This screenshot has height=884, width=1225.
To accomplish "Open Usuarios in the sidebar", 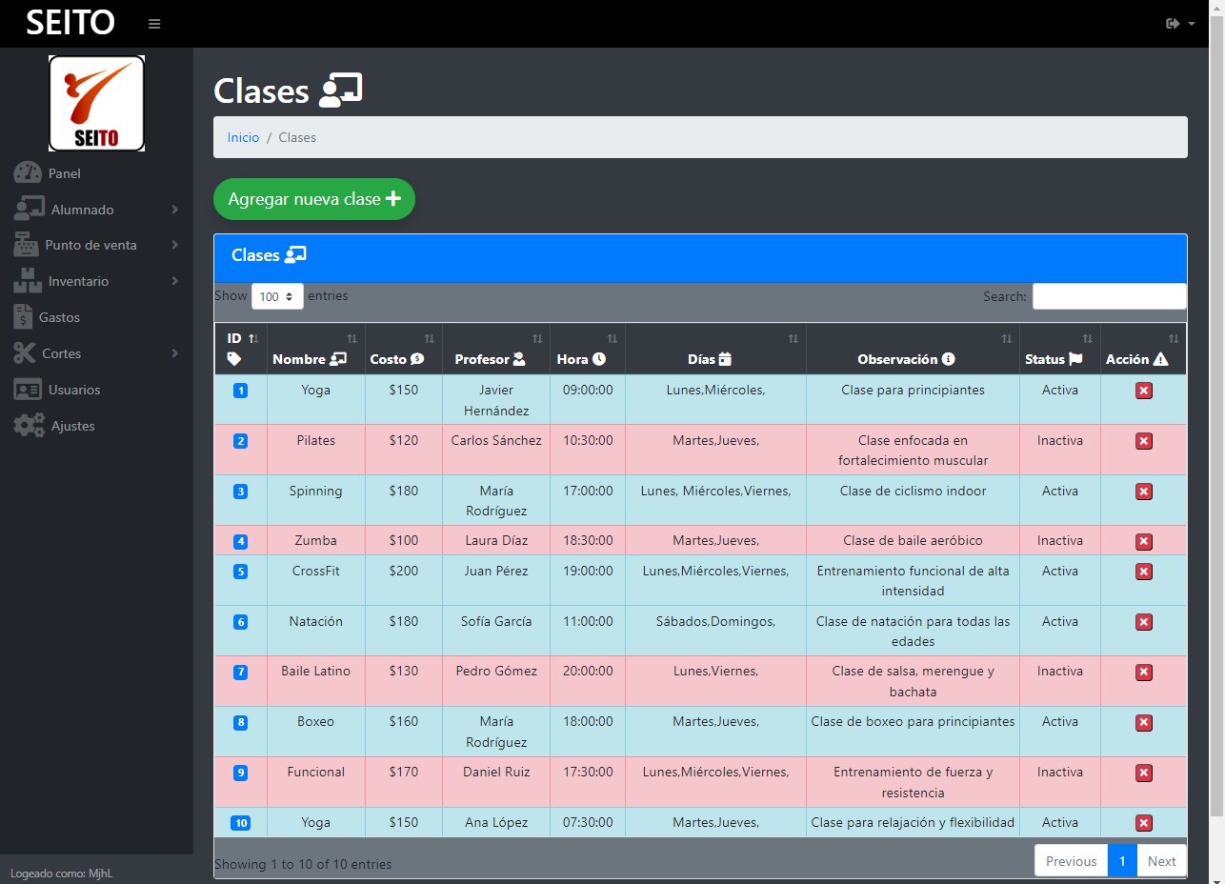I will pyautogui.click(x=73, y=390).
